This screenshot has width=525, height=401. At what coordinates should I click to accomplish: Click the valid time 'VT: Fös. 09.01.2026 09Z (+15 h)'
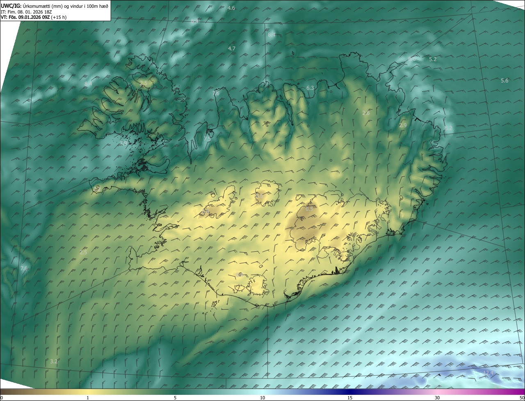pos(34,17)
